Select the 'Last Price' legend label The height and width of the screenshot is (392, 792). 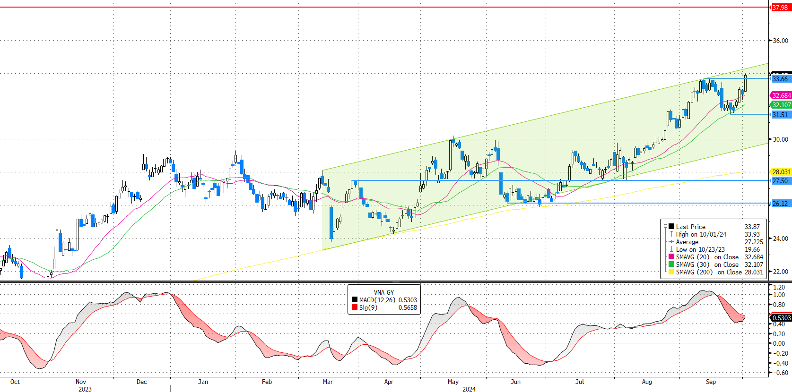[690, 227]
